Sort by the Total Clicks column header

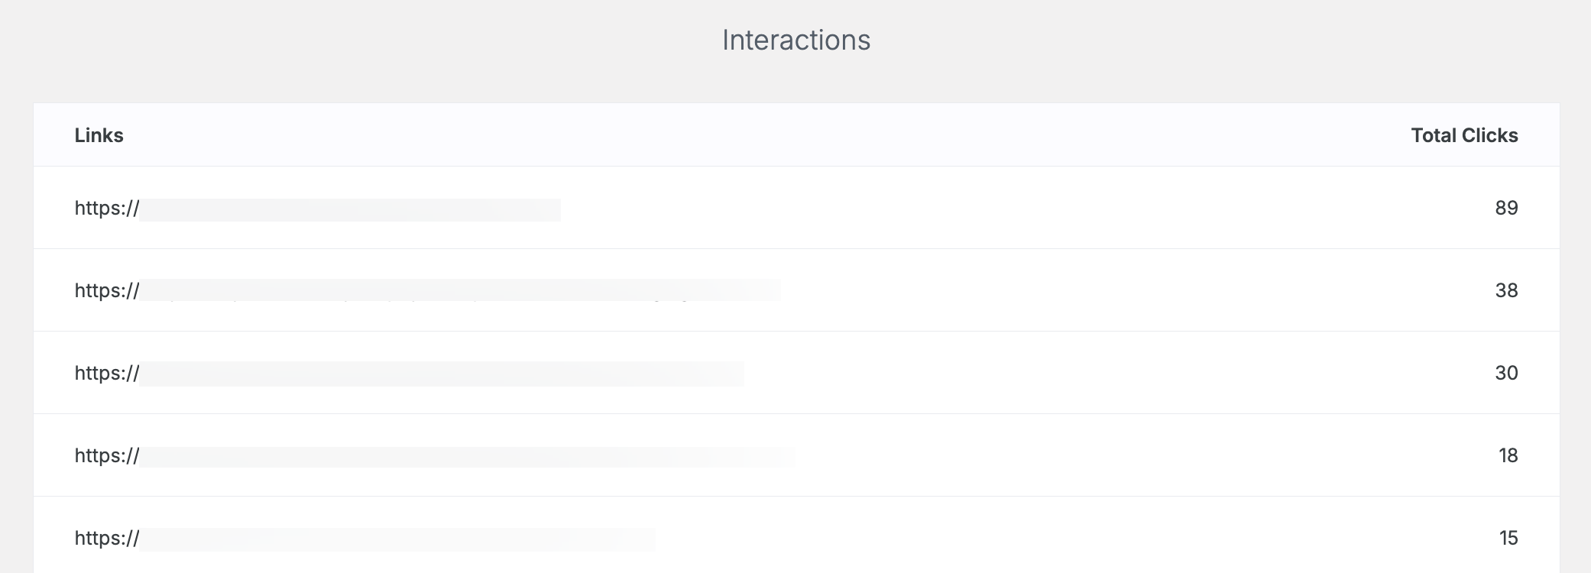click(1464, 135)
